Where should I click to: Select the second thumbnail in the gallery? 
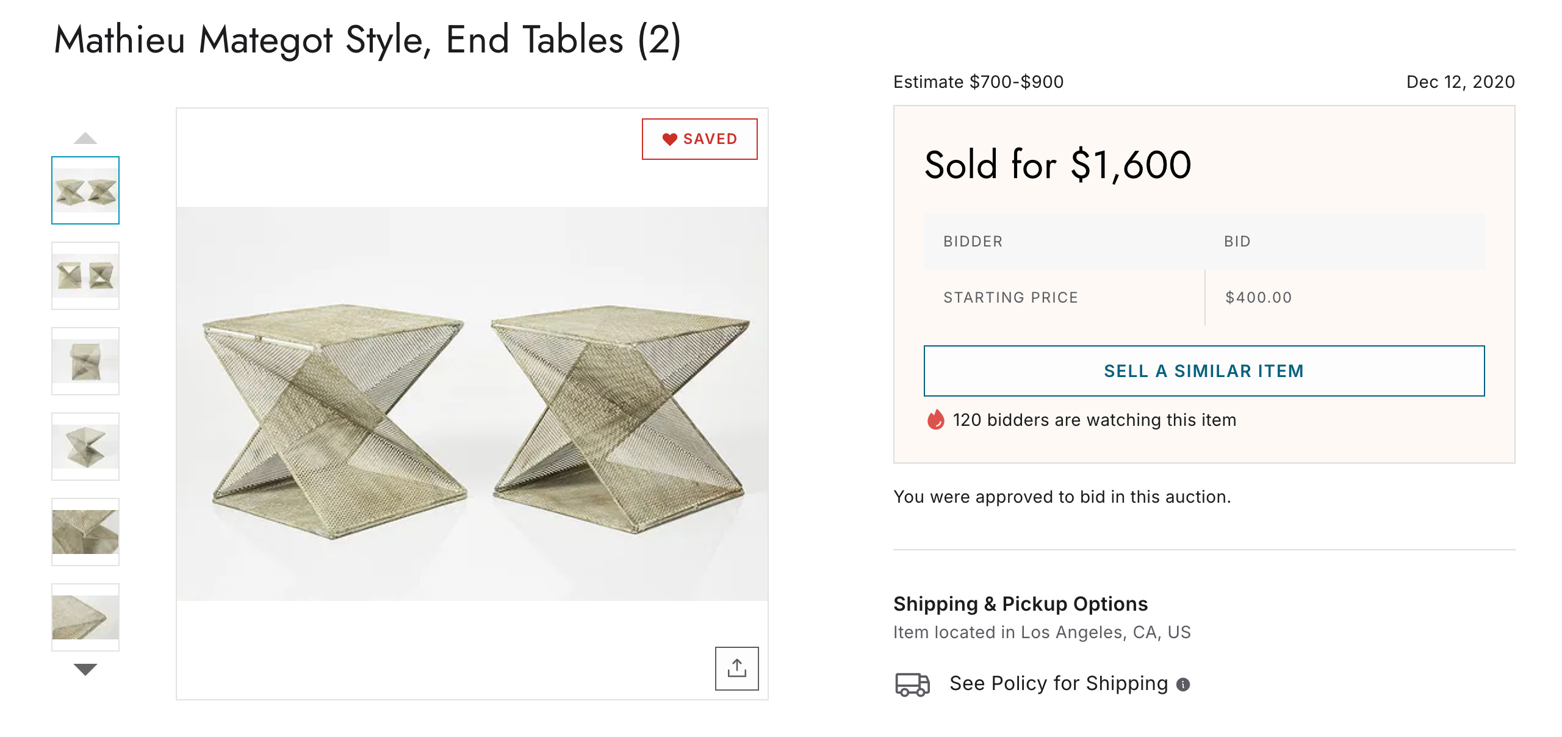tap(85, 276)
